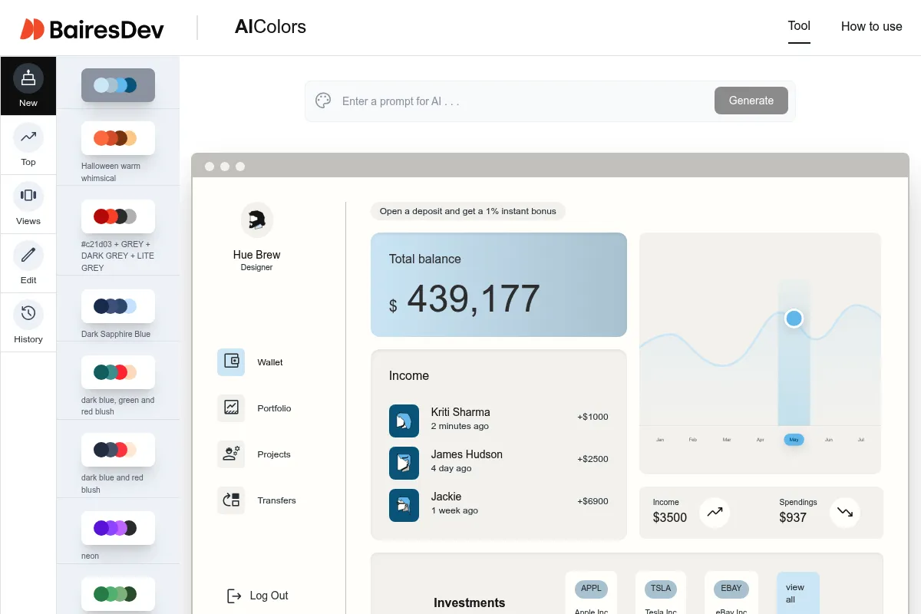921x614 pixels.
Task: Select the Projects people icon
Action: pyautogui.click(x=231, y=454)
